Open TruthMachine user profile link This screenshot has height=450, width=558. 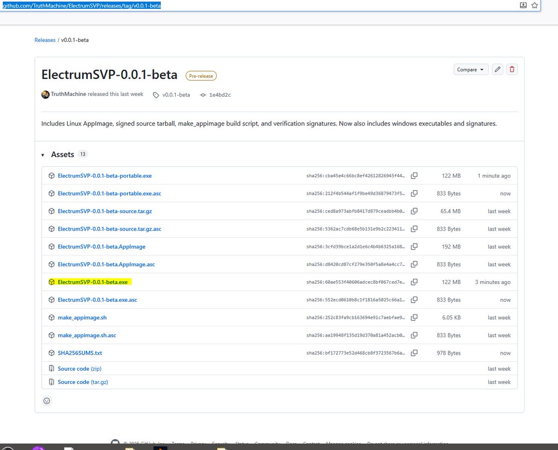click(x=69, y=94)
